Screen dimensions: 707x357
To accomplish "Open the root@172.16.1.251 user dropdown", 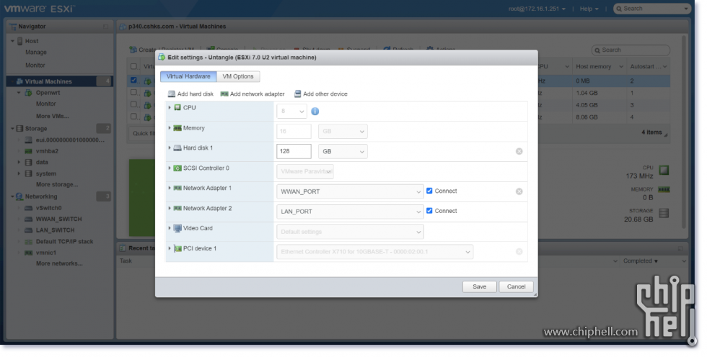I will point(537,9).
